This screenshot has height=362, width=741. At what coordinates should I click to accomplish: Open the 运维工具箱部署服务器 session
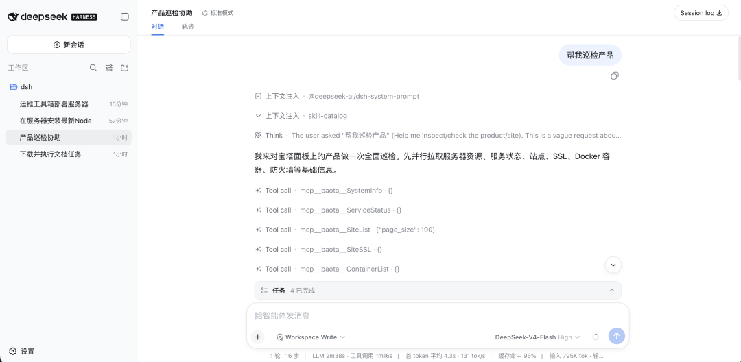69,104
